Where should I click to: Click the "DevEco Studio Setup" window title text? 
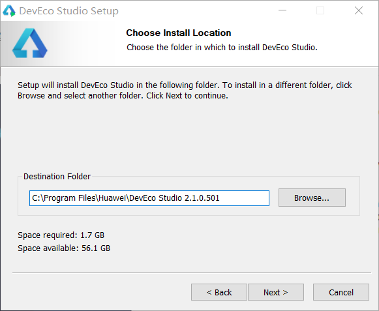click(x=69, y=11)
